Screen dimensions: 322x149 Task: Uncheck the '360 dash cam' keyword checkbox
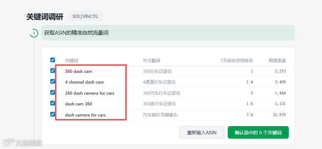tap(53, 71)
